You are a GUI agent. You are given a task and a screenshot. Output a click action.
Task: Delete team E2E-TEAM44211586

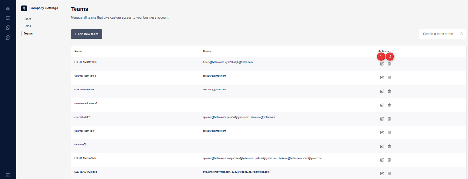pos(389,173)
